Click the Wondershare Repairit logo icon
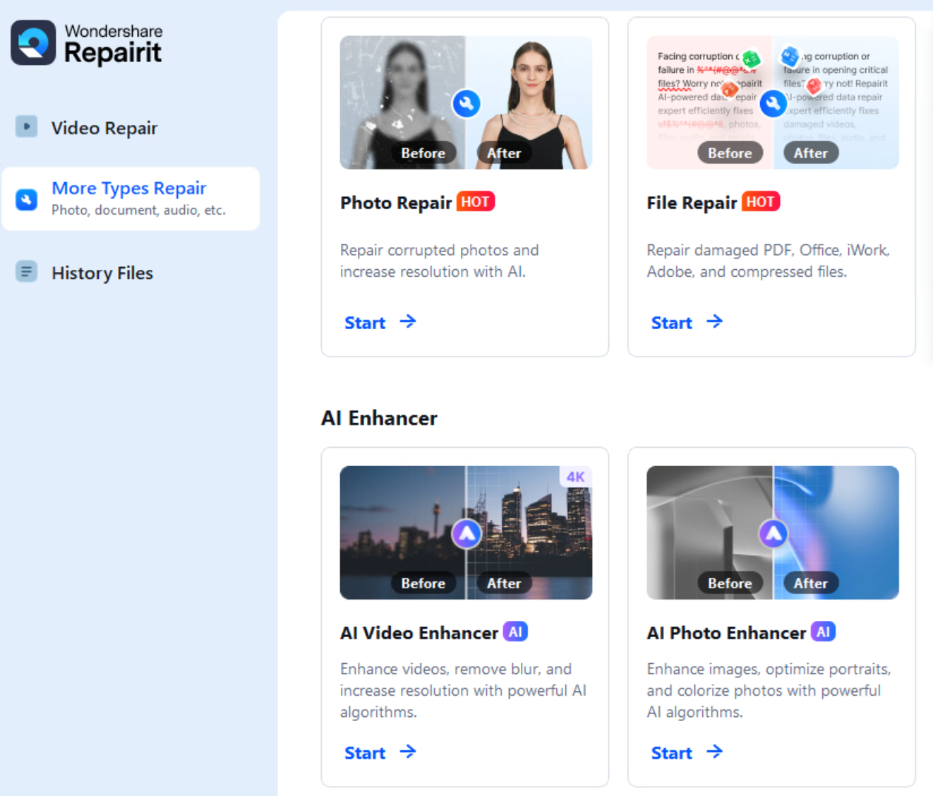Viewport: 933px width, 796px height. point(33,42)
